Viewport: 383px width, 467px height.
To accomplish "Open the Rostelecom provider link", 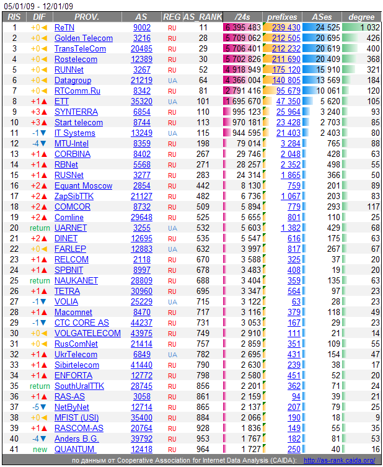I will coord(76,60).
